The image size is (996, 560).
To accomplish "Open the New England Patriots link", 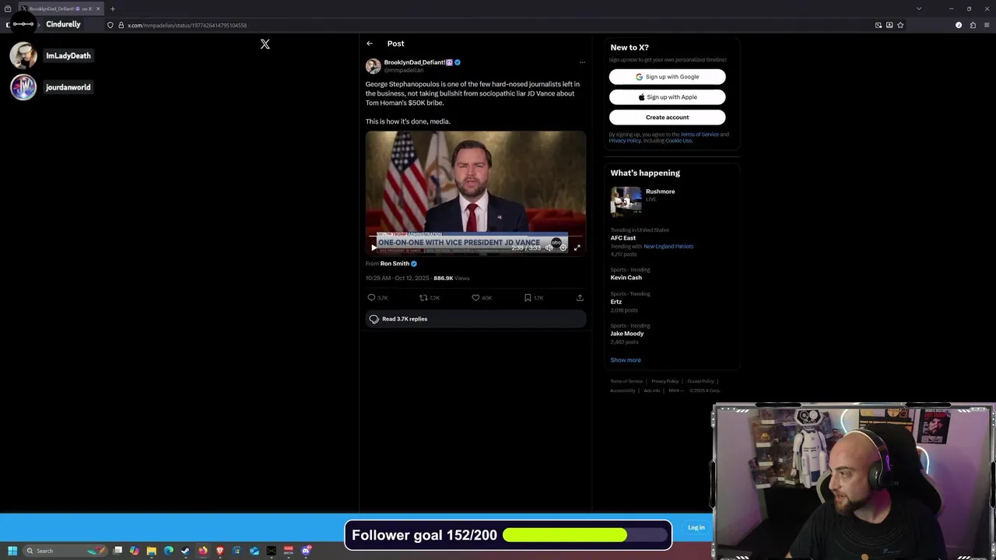I will [x=668, y=247].
